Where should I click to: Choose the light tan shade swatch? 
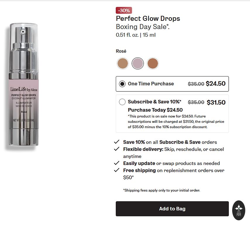[x=123, y=63]
